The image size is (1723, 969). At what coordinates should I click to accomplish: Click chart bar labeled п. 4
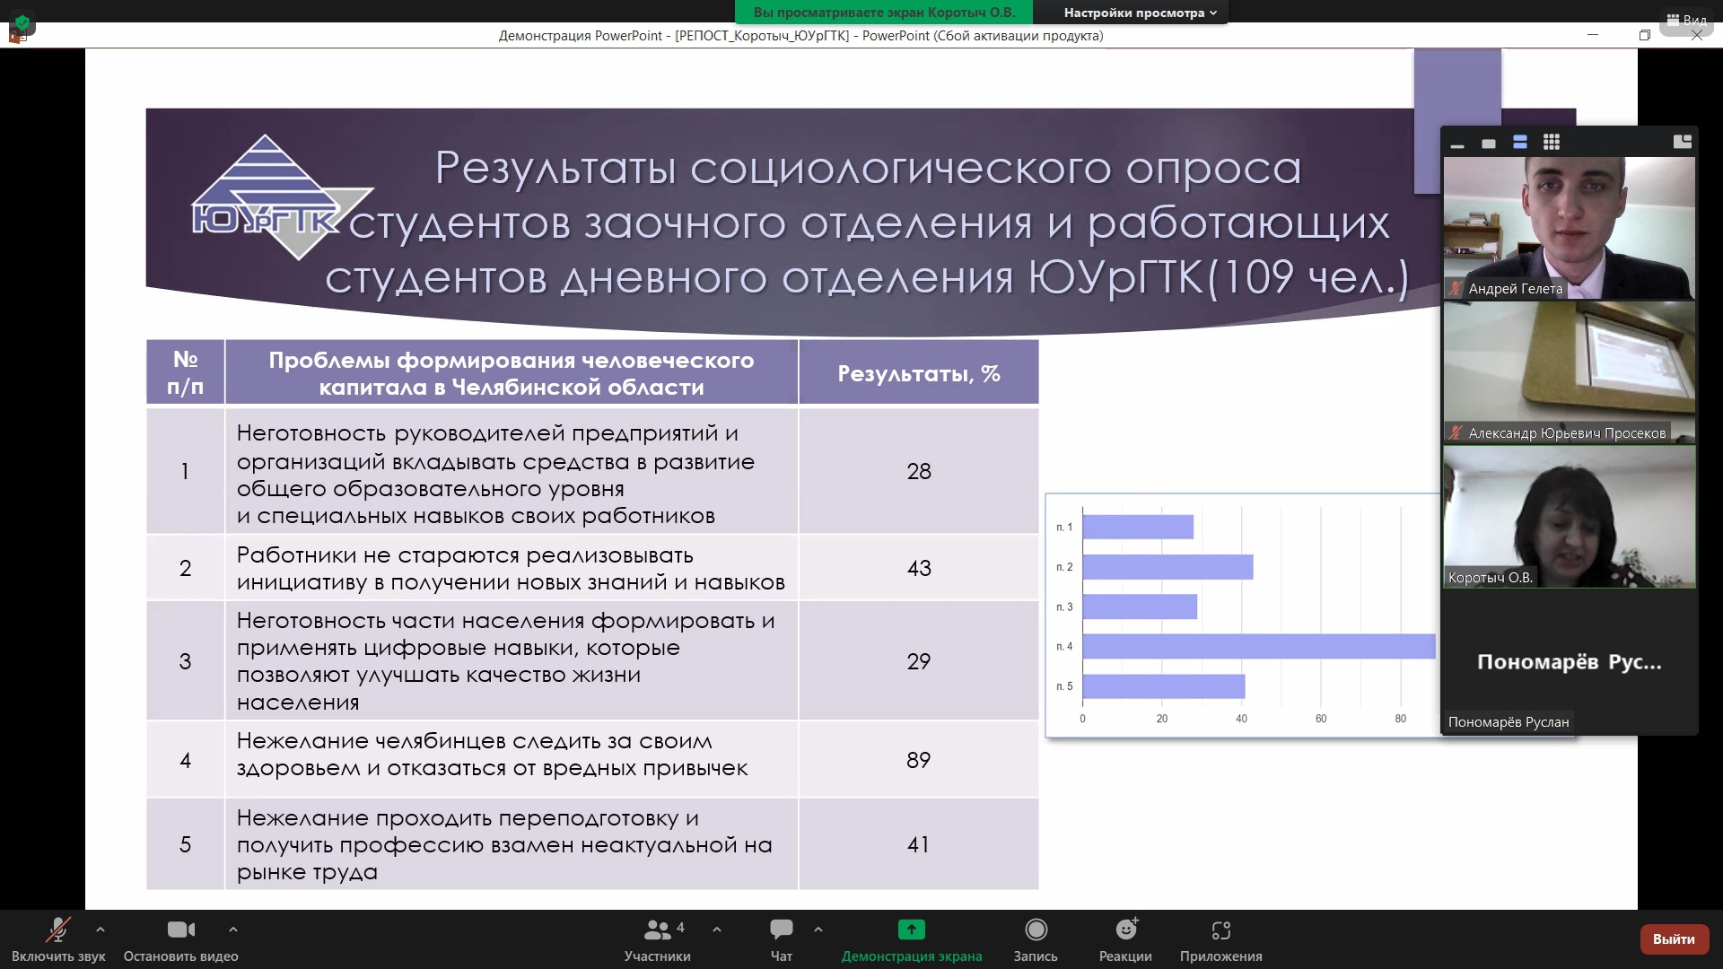(1259, 646)
